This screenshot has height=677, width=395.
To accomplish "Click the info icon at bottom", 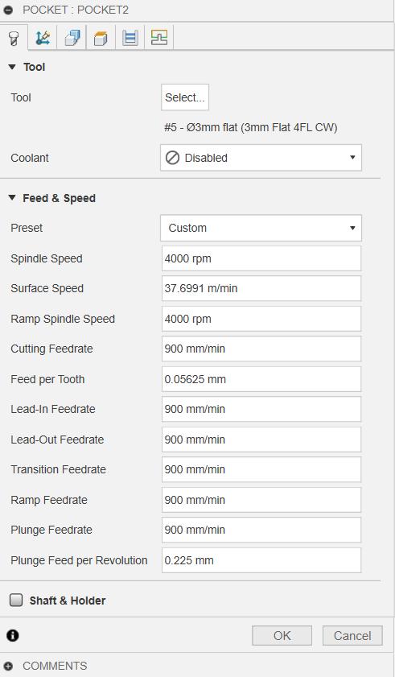I will [13, 635].
